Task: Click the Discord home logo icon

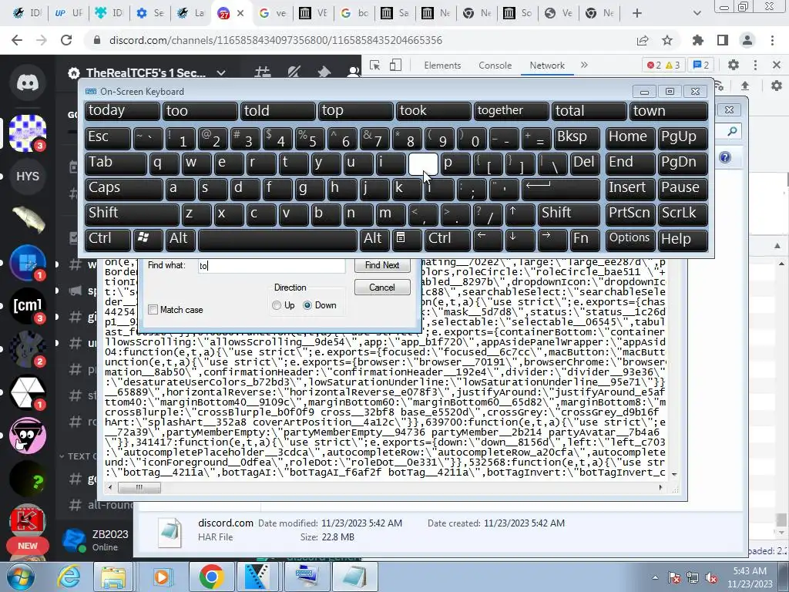Action: pos(28,82)
